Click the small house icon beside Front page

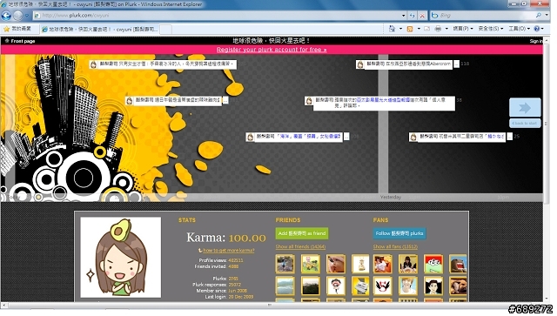click(x=6, y=41)
